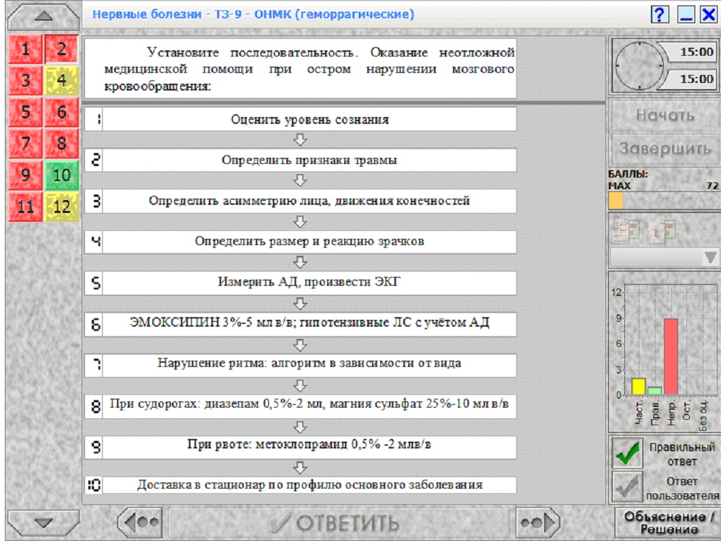Click the window title 'Нервные болезни - ТЗ-9'
The width and height of the screenshot is (721, 541).
click(x=253, y=14)
